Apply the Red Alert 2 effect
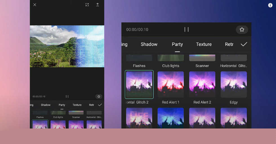The width and height of the screenshot is (276, 144). (202, 85)
